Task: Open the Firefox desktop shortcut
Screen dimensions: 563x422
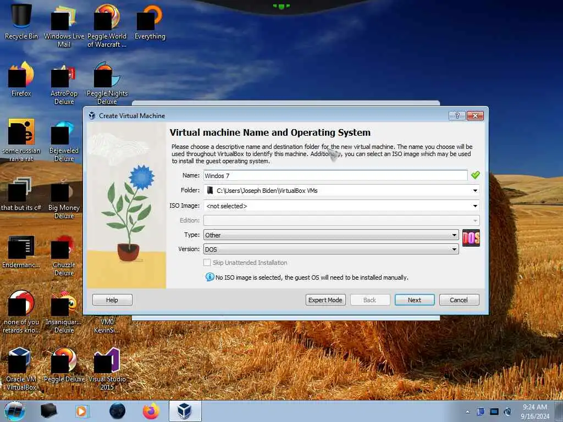Action: pos(21,79)
